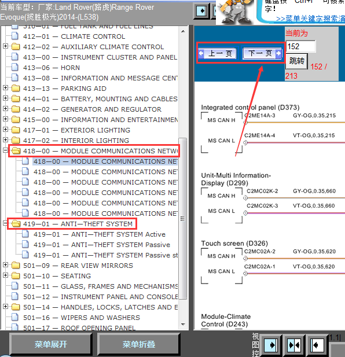The width and height of the screenshot is (345, 357).
Task: Collapse the 418-00 Module Communications Network node
Action: (5, 150)
